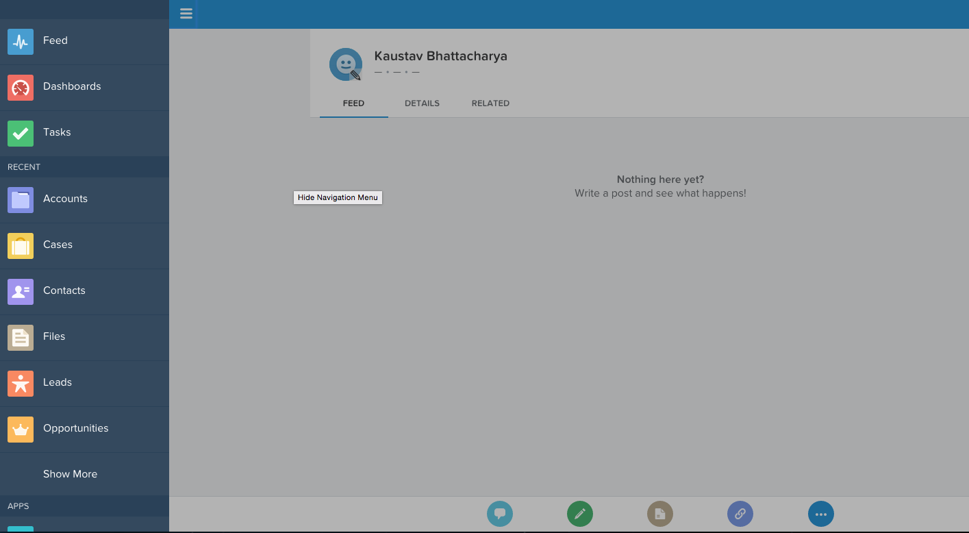
Task: Select the green pencil compose icon
Action: point(580,513)
